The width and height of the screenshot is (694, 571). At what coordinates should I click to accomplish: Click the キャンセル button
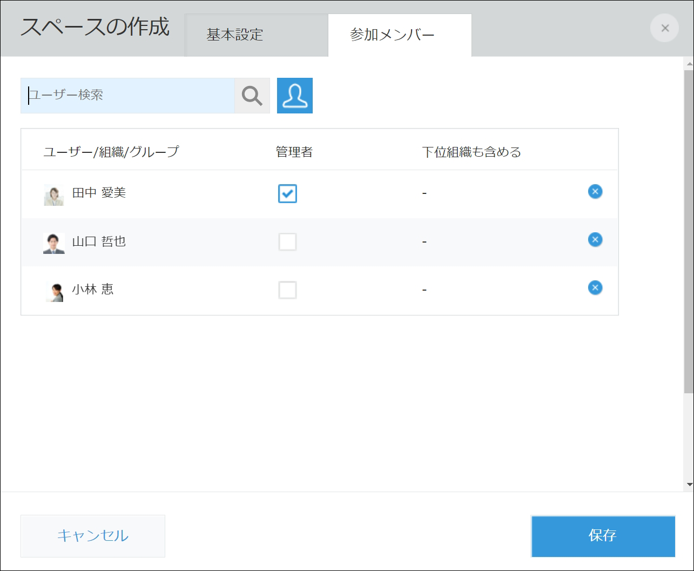tap(92, 535)
